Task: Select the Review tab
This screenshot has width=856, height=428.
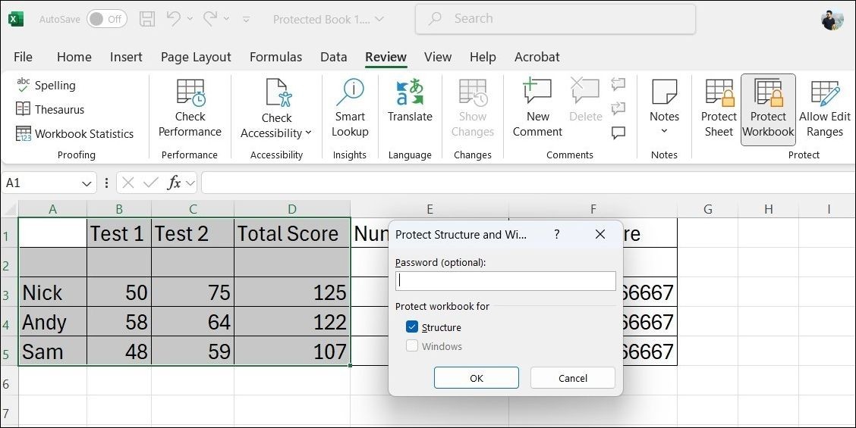Action: pyautogui.click(x=386, y=57)
